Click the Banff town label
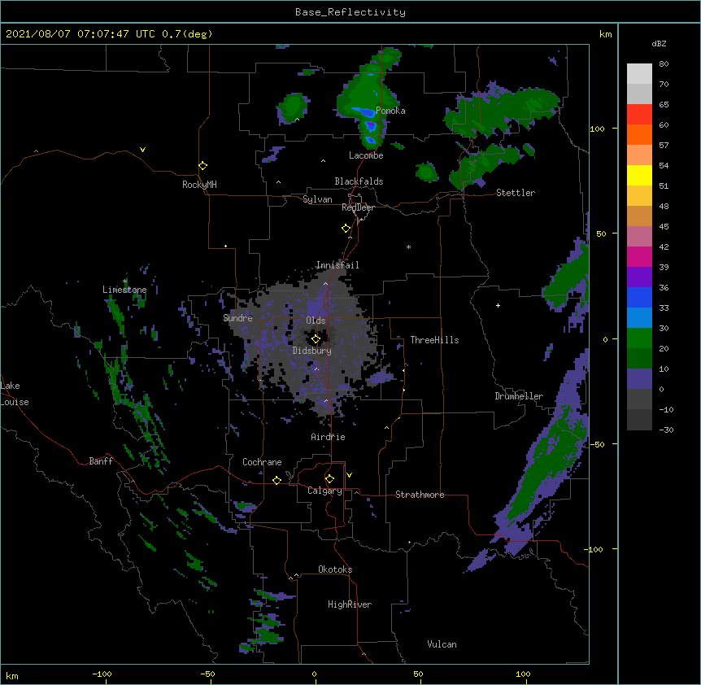Viewport: 701px width, 685px height. point(101,461)
